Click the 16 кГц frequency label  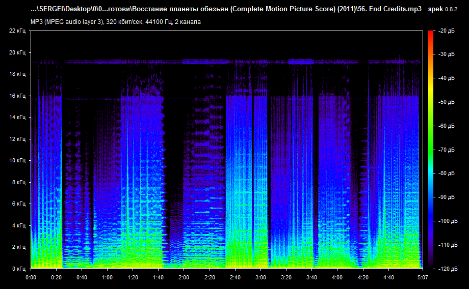click(17, 96)
